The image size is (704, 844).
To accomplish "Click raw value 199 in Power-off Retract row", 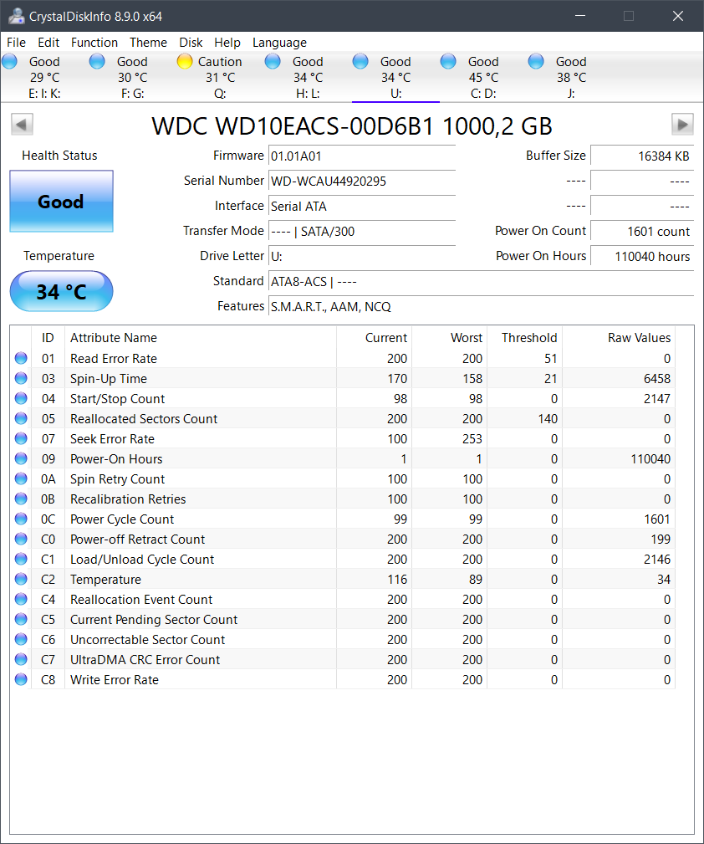I will [x=661, y=539].
